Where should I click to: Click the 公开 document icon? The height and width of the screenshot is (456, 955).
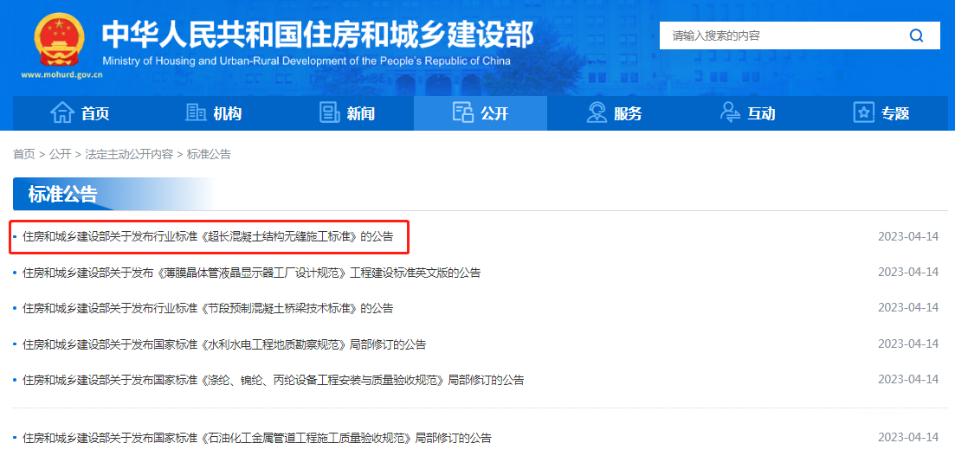(463, 113)
